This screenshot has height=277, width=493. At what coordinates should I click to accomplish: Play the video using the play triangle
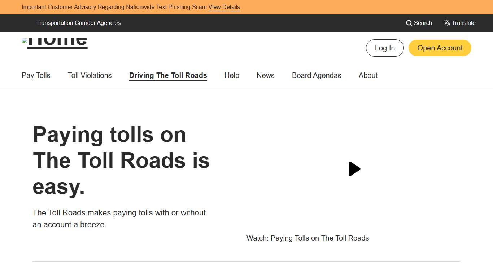pyautogui.click(x=354, y=168)
